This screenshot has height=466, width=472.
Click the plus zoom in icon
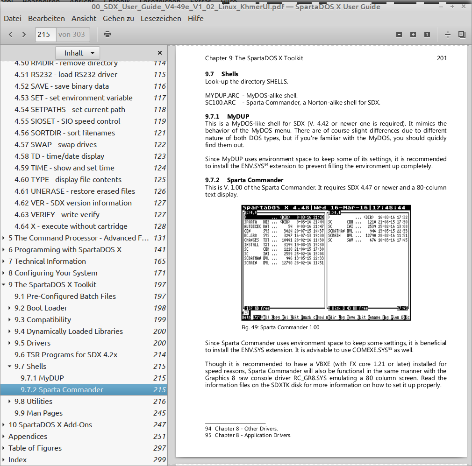[413, 35]
